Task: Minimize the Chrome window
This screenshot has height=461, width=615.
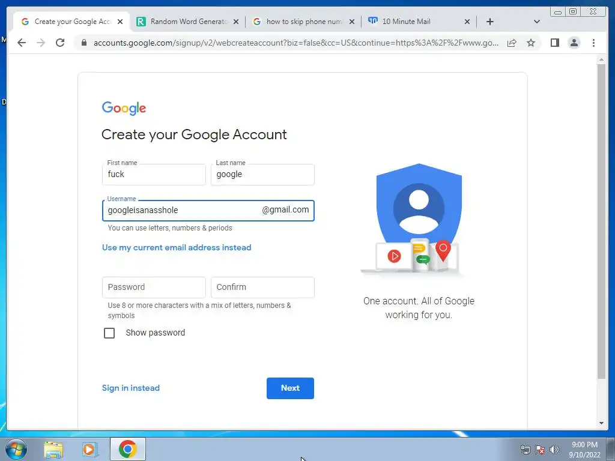Action: click(x=558, y=12)
